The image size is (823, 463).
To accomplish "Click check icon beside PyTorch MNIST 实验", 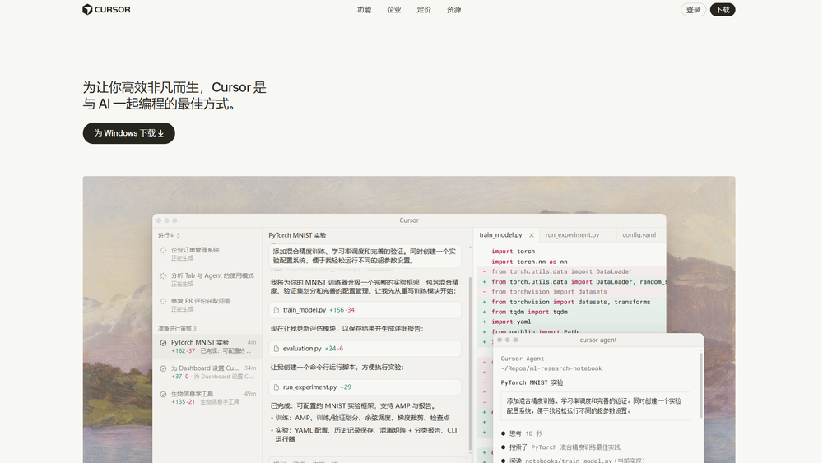I will pos(163,343).
